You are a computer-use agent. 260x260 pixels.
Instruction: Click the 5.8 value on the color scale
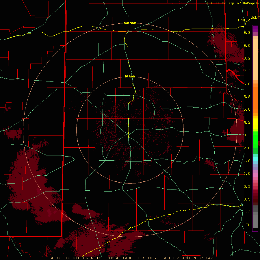click(247, 97)
